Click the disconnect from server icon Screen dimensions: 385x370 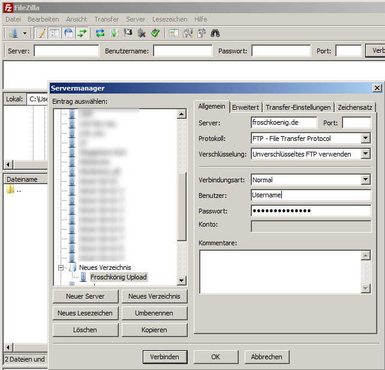pyautogui.click(x=142, y=33)
